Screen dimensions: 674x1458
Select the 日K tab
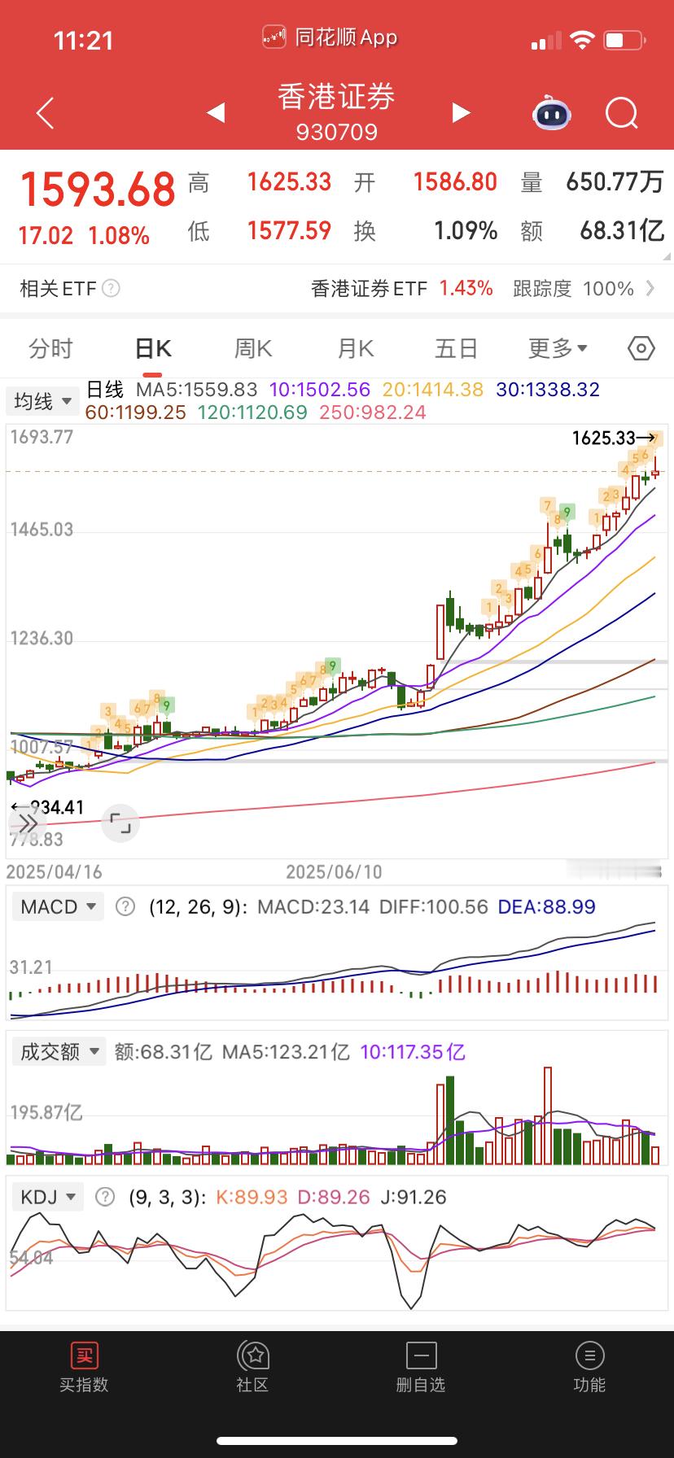click(x=153, y=349)
